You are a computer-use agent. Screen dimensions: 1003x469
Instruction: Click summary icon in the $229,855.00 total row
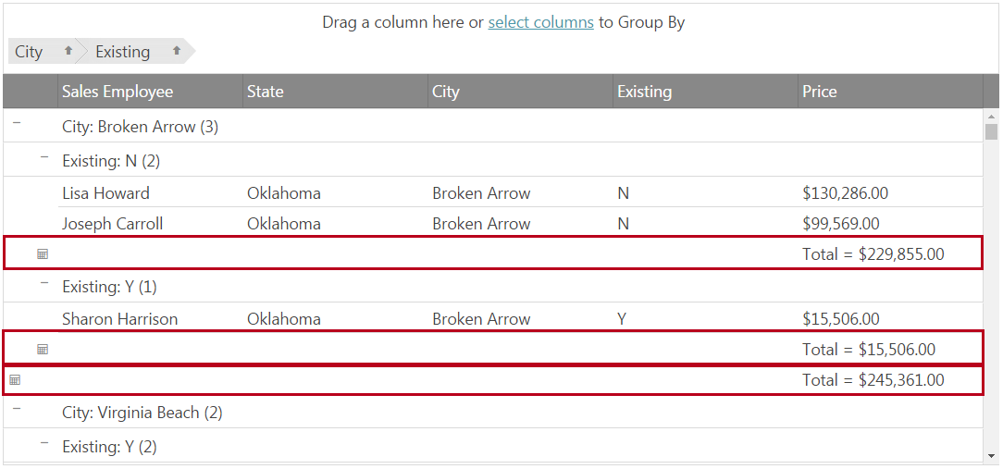point(43,254)
